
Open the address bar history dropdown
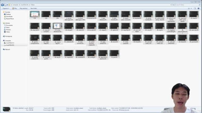tap(171, 5)
